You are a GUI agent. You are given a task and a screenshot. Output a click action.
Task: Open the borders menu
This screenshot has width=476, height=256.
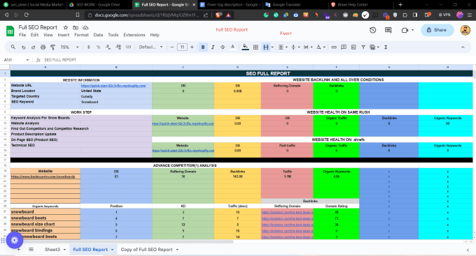(255, 47)
